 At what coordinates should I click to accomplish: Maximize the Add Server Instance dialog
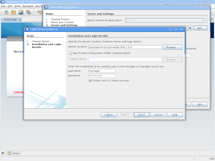(176, 29)
